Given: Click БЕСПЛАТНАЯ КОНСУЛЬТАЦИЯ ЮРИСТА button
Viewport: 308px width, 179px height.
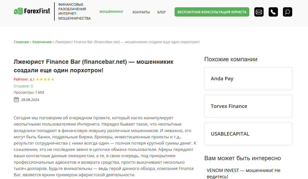Looking at the screenshot, I should click(212, 12).
